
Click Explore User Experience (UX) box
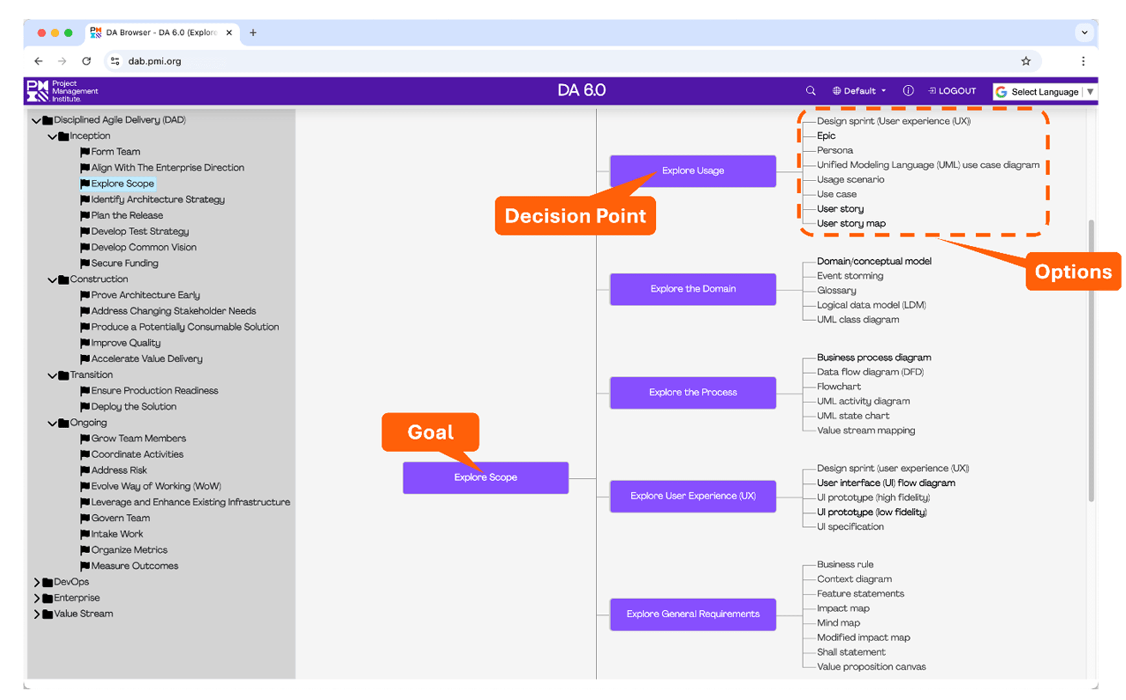(x=693, y=496)
